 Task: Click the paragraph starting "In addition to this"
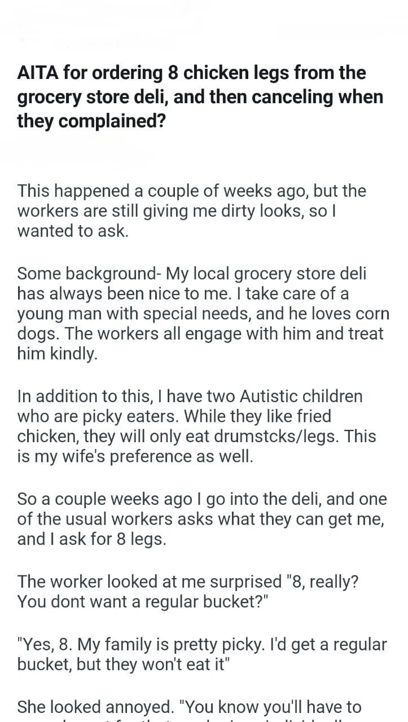(x=198, y=426)
